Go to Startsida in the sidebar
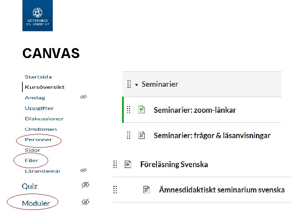Image resolution: width=299 pixels, height=224 pixels. (38, 77)
